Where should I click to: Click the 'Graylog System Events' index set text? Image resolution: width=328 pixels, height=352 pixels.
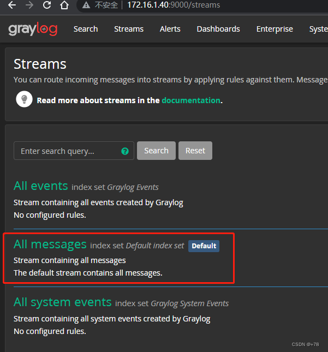pyautogui.click(x=190, y=303)
